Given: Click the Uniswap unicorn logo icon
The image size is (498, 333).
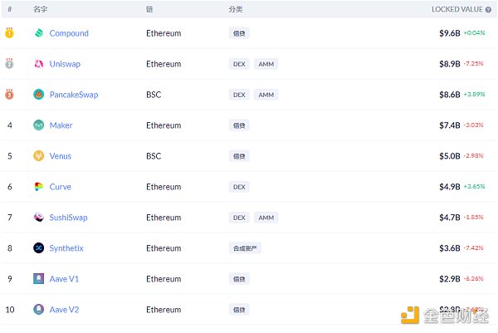Looking at the screenshot, I should 38,64.
